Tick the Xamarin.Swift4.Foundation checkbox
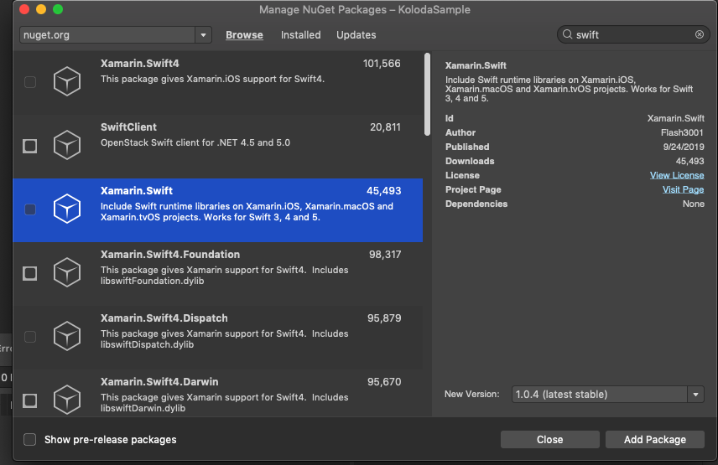Screen dimensions: 718x465 pyautogui.click(x=30, y=273)
